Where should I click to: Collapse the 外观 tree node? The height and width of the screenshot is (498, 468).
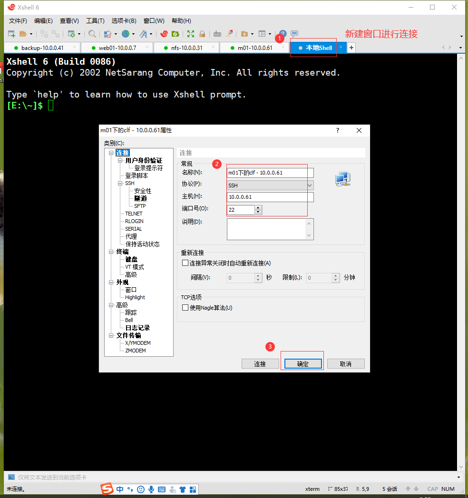tap(111, 282)
